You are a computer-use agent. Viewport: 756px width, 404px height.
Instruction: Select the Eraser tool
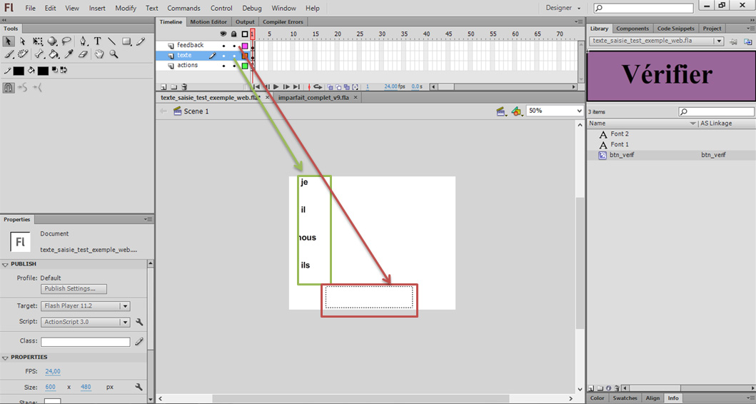pyautogui.click(x=83, y=54)
